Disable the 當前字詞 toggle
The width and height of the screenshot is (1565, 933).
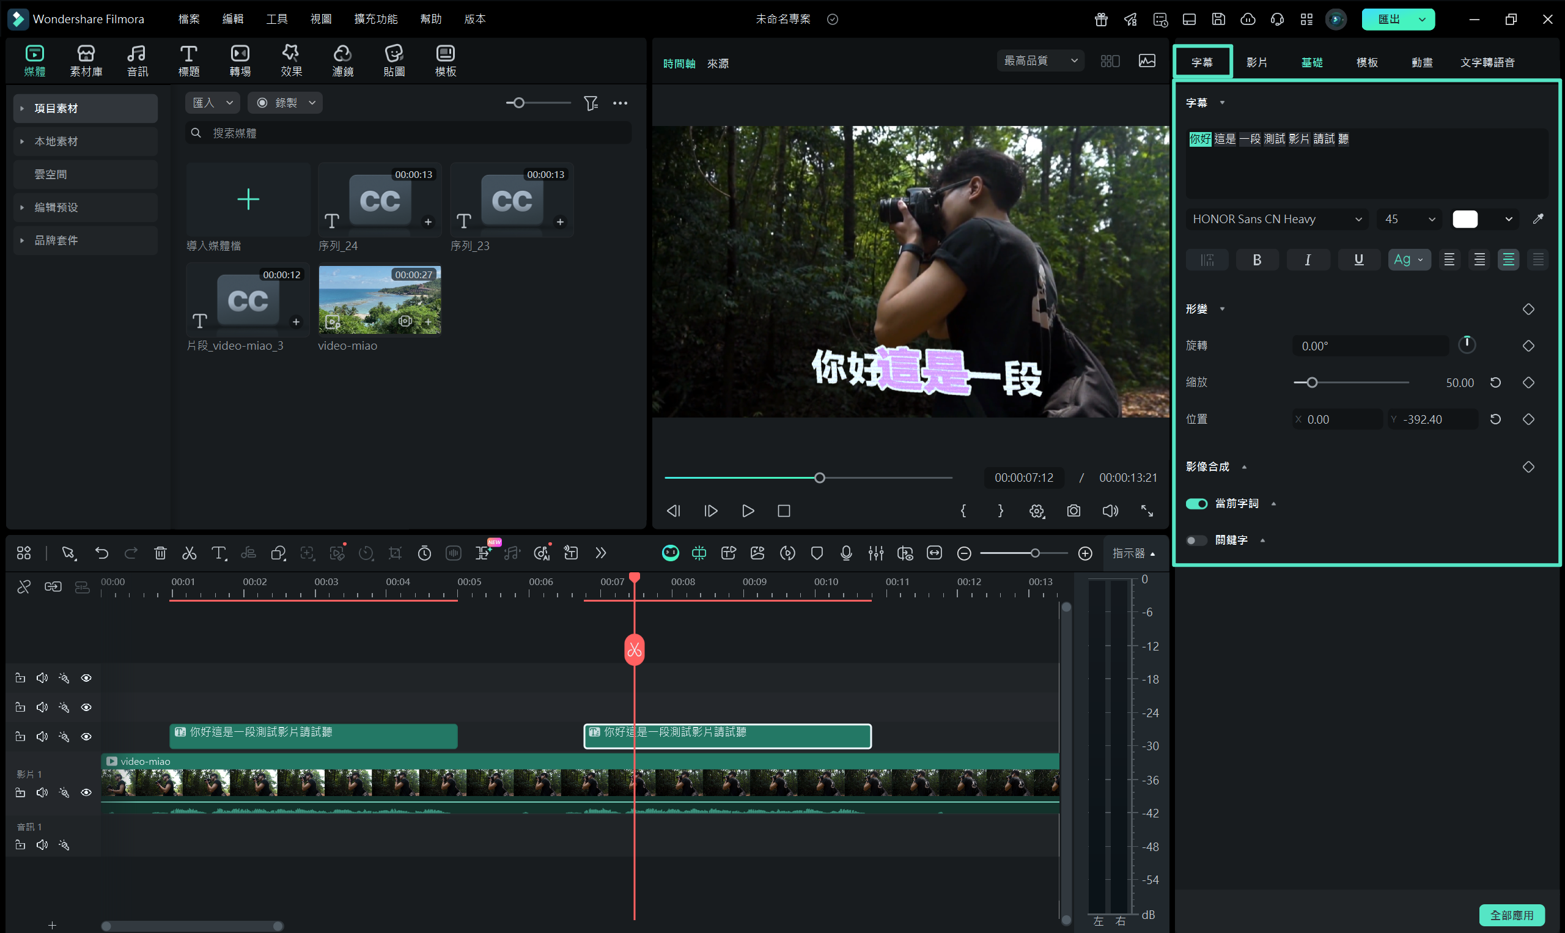[x=1196, y=504]
